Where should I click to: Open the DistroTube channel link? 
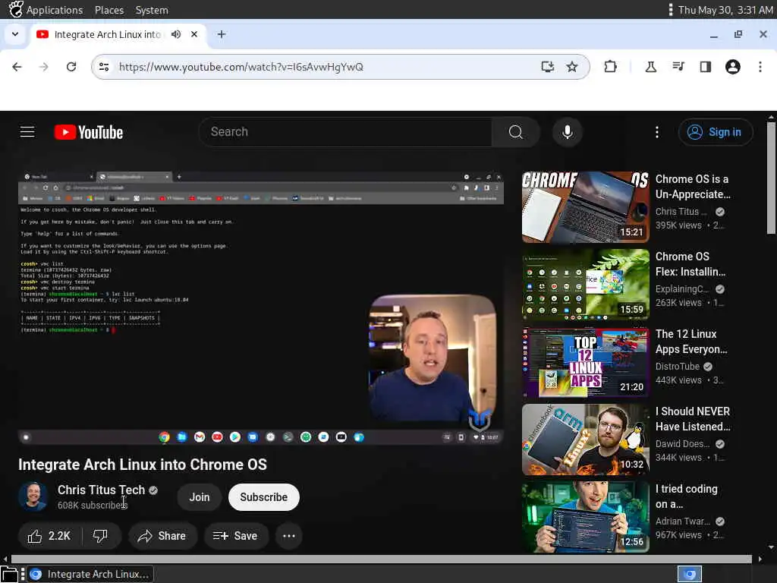(x=678, y=367)
